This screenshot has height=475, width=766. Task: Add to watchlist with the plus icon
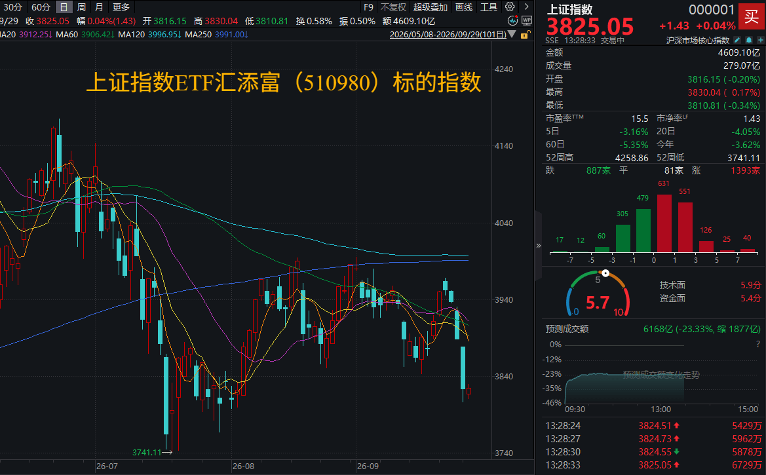click(761, 40)
